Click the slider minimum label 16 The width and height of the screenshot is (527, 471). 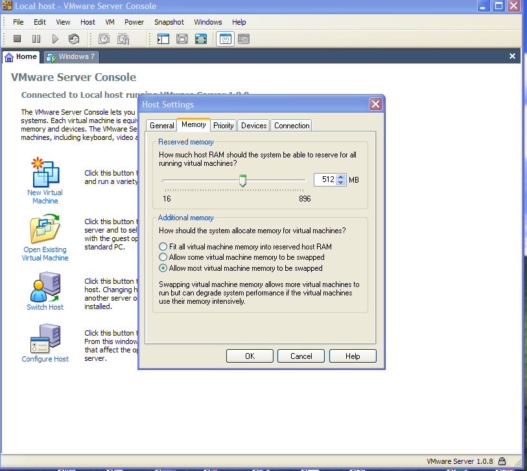click(x=167, y=199)
